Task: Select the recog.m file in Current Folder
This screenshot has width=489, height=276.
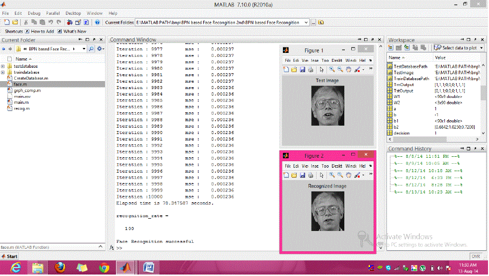Action: [x=21, y=108]
